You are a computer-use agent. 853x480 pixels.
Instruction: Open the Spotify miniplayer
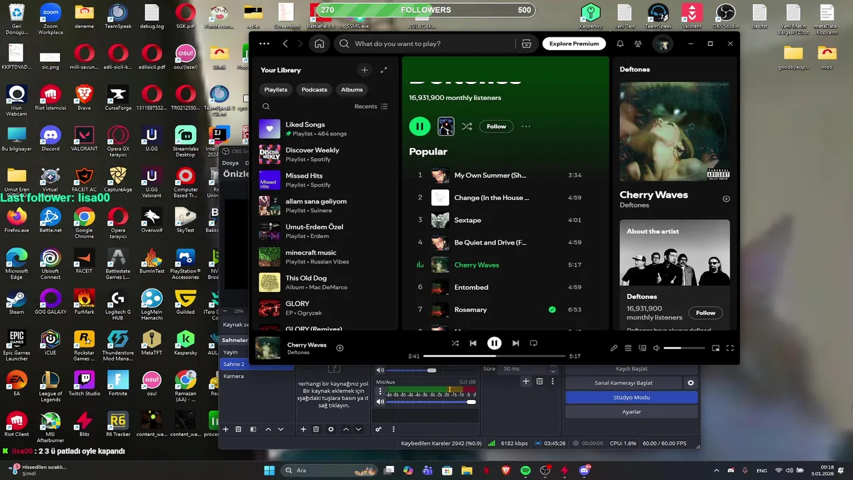(716, 348)
